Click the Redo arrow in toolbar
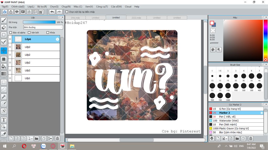 [x=59, y=12]
